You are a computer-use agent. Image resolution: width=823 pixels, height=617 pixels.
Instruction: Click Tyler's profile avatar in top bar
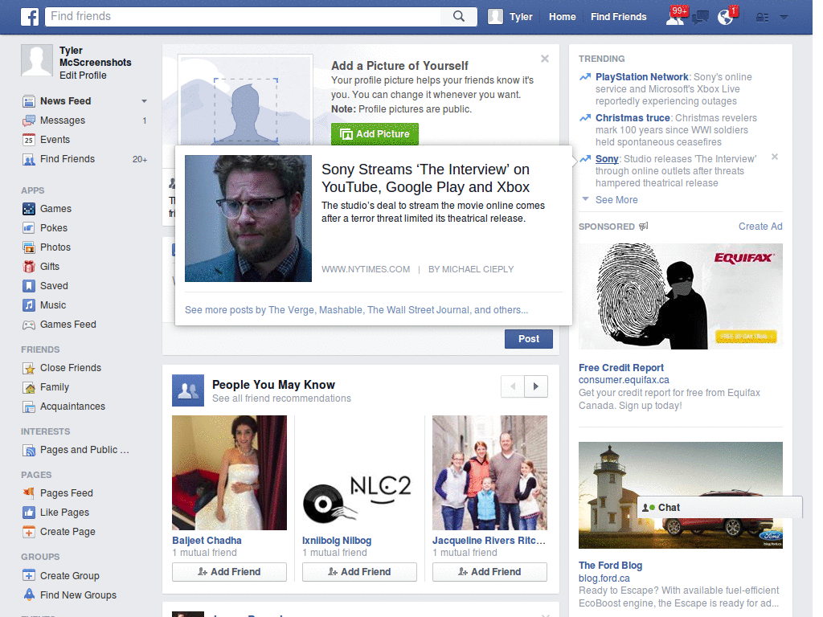(x=495, y=17)
